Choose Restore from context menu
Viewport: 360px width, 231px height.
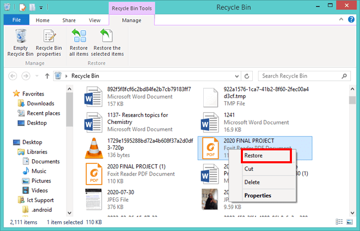point(266,156)
